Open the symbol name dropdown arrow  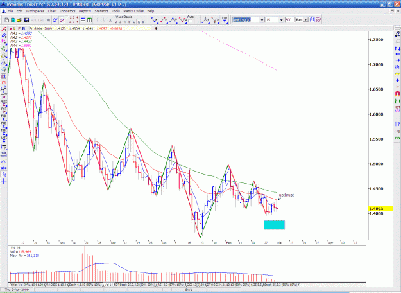pyautogui.click(x=262, y=20)
